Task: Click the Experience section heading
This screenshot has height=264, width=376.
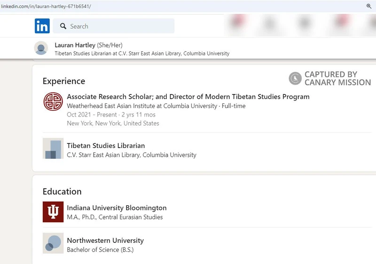Action: [x=64, y=81]
